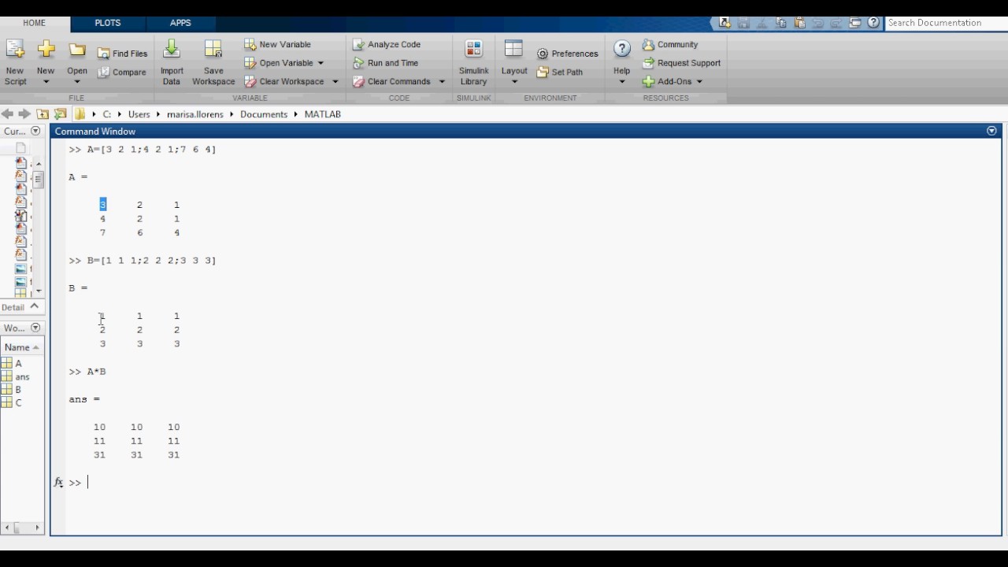
Task: Click the Compare files button
Action: (x=122, y=72)
